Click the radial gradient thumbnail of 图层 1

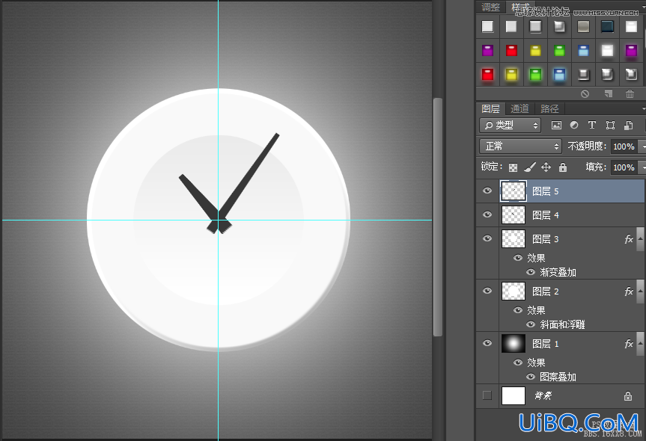(x=514, y=344)
